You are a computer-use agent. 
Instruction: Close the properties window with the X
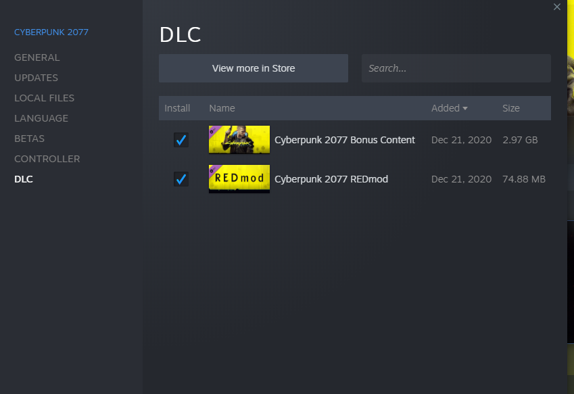click(557, 7)
